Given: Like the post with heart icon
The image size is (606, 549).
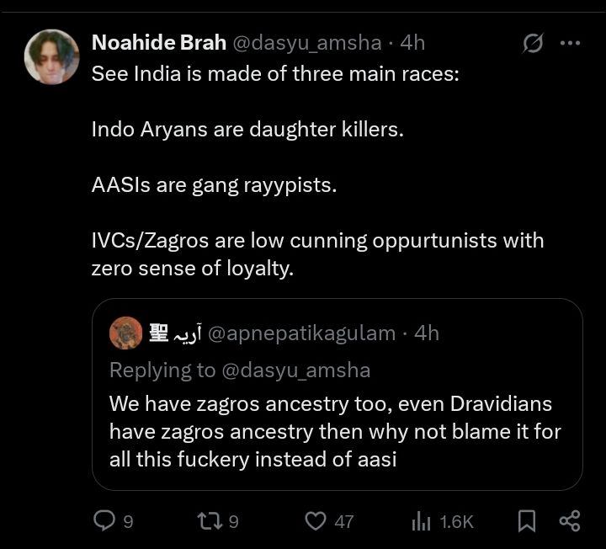Looking at the screenshot, I should coord(315,521).
